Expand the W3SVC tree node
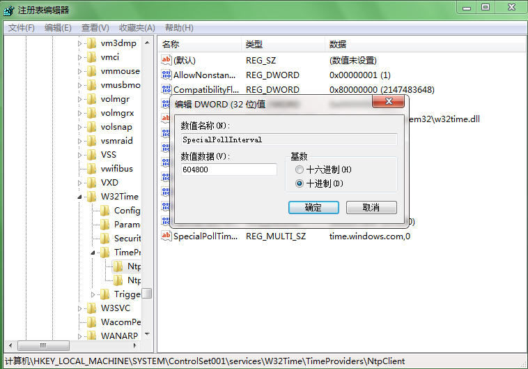 click(x=80, y=308)
